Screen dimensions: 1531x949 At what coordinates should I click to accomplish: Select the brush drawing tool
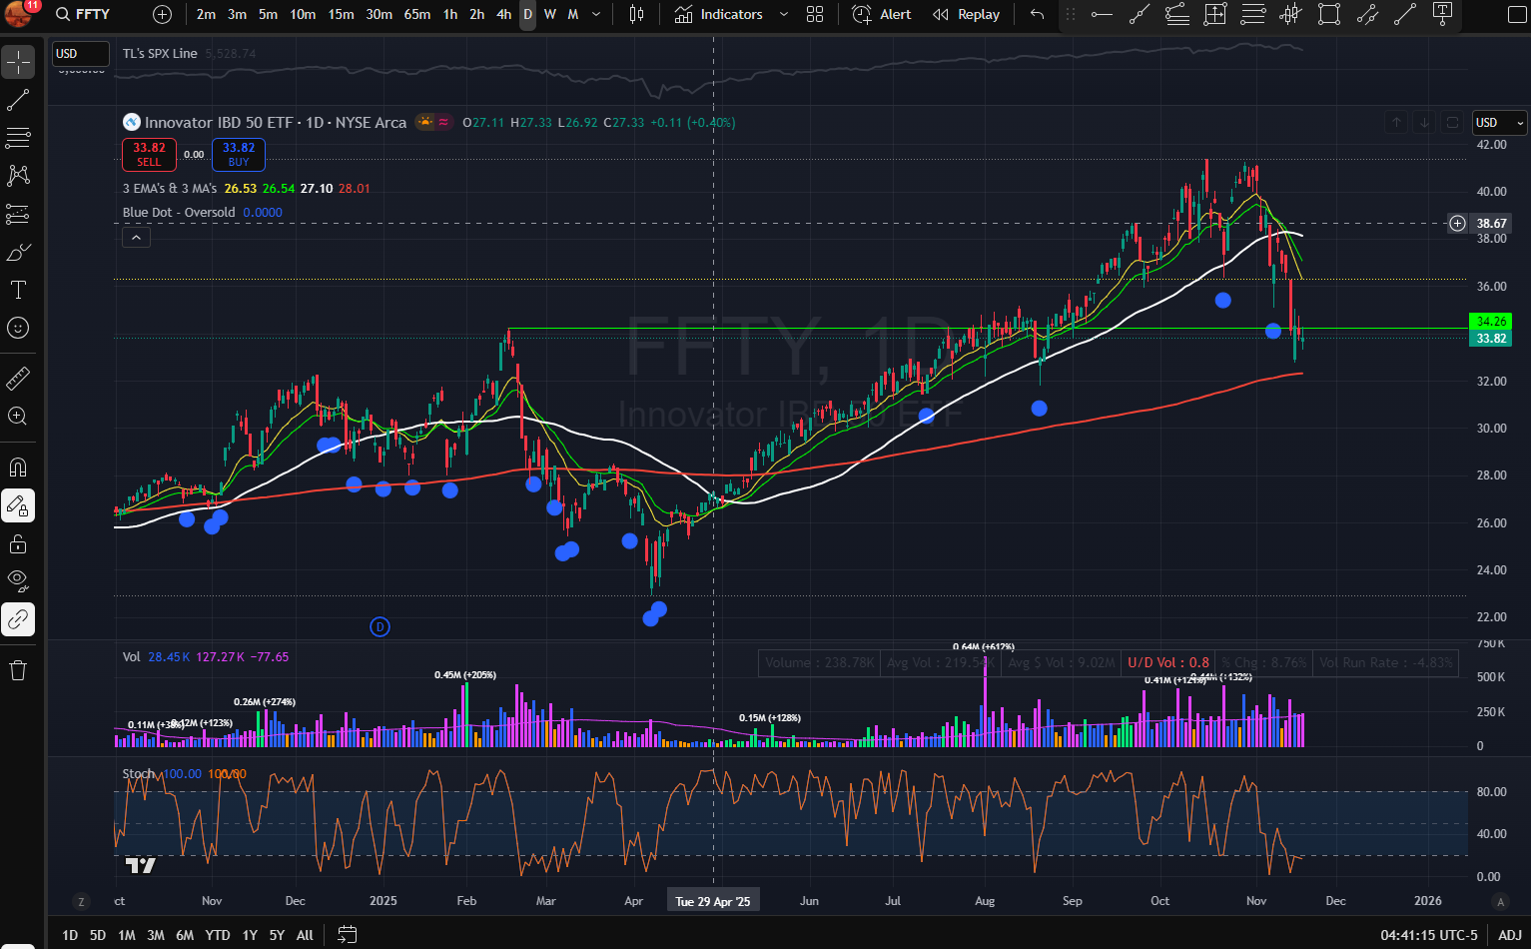18,252
